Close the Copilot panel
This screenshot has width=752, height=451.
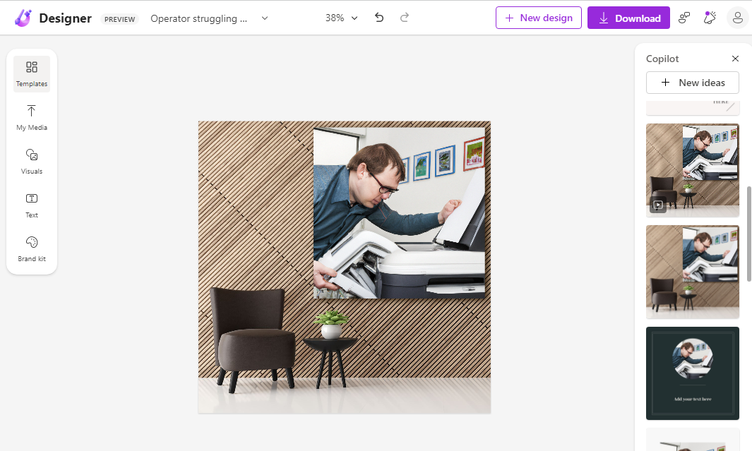coord(735,59)
